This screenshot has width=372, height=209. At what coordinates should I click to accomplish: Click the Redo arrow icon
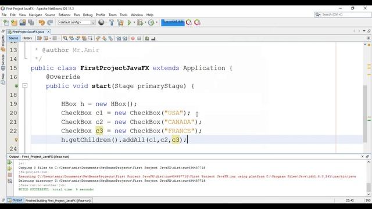click(50, 23)
